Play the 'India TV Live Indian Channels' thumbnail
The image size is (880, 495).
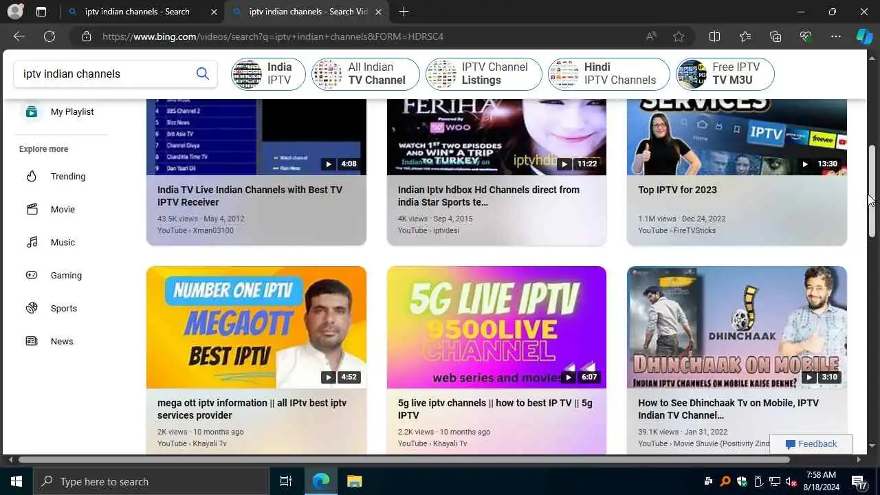[x=256, y=137]
